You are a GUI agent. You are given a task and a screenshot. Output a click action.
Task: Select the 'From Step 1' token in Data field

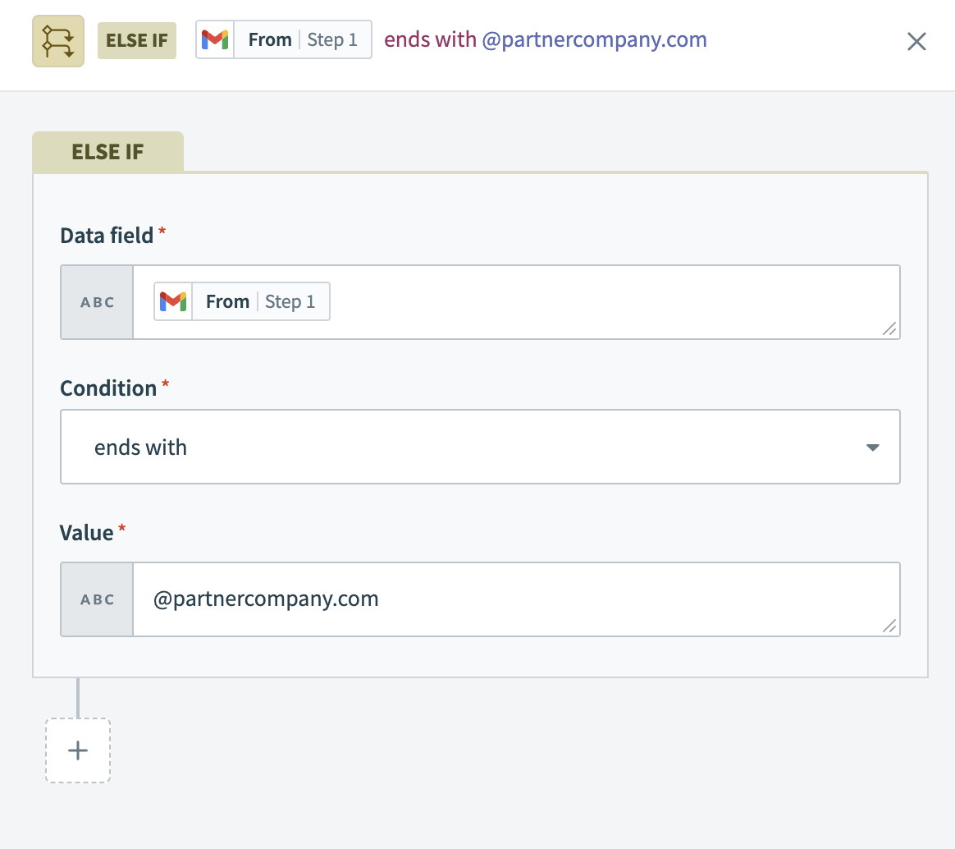(241, 301)
